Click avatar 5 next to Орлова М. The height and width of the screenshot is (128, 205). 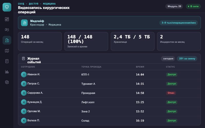24,111
